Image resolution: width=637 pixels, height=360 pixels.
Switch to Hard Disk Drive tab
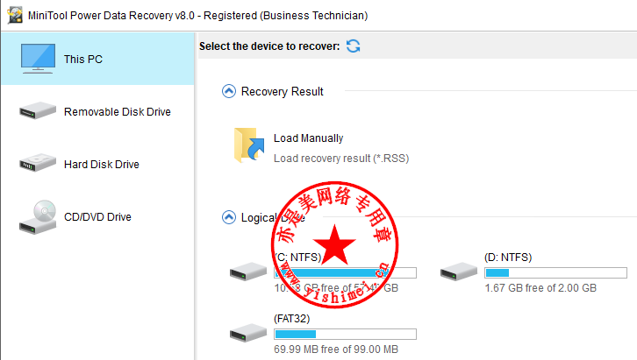(x=97, y=164)
